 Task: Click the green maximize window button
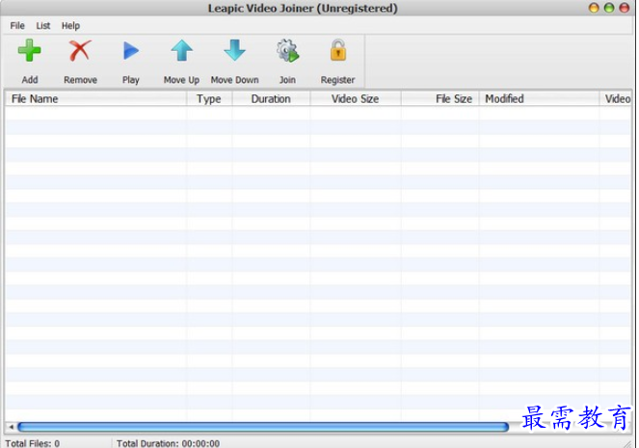click(x=609, y=8)
